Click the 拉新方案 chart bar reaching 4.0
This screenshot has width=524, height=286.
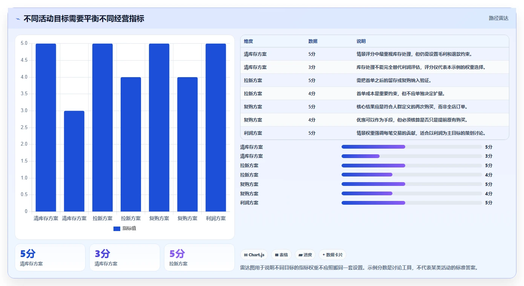pyautogui.click(x=131, y=145)
